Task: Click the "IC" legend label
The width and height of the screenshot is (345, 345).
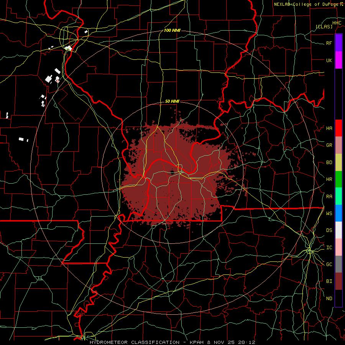Action: click(x=329, y=248)
